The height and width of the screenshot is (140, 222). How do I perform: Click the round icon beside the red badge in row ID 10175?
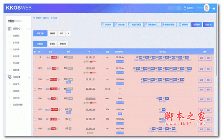pyautogui.click(x=58, y=69)
